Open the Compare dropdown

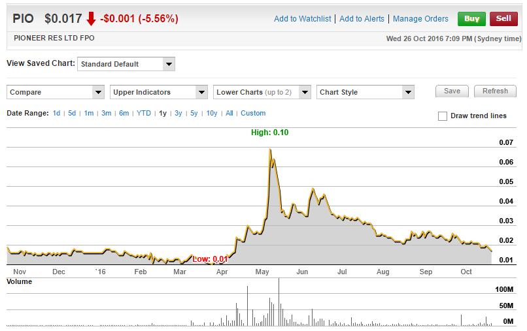click(x=56, y=92)
